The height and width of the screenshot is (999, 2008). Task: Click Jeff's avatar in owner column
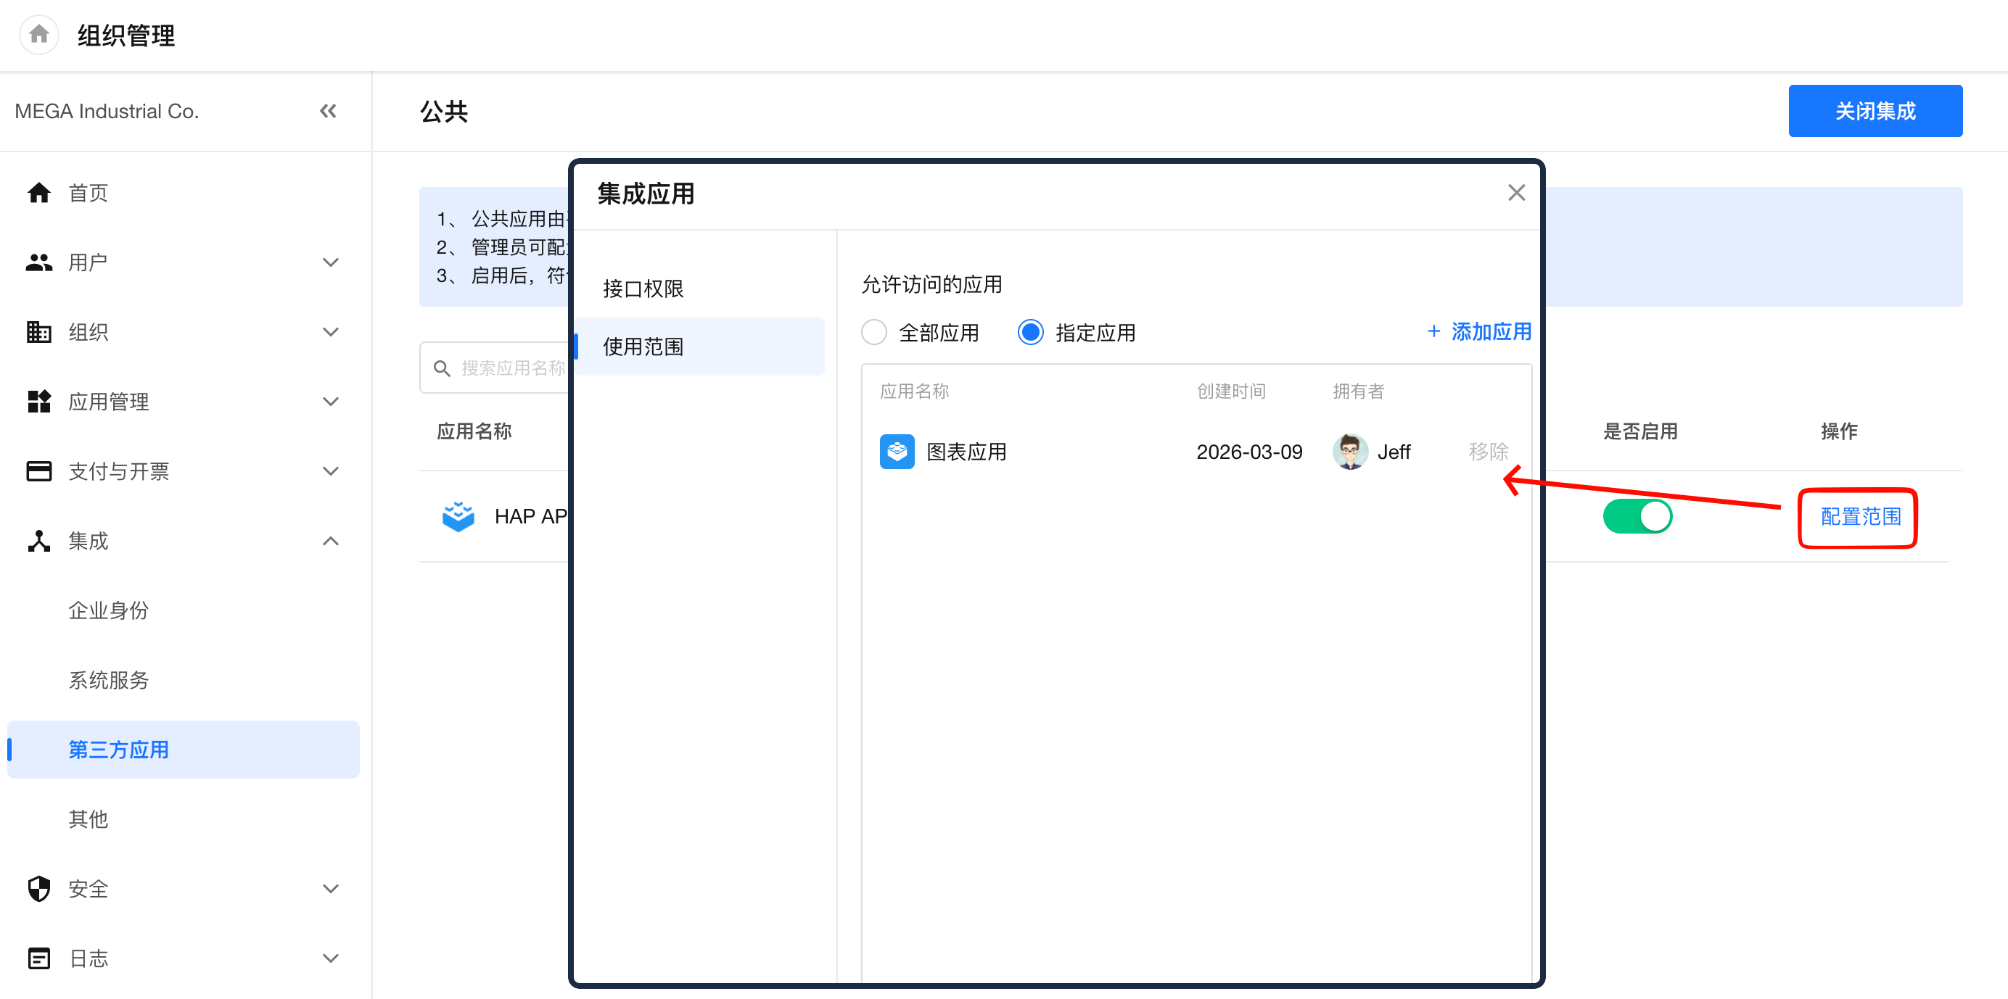pos(1349,452)
